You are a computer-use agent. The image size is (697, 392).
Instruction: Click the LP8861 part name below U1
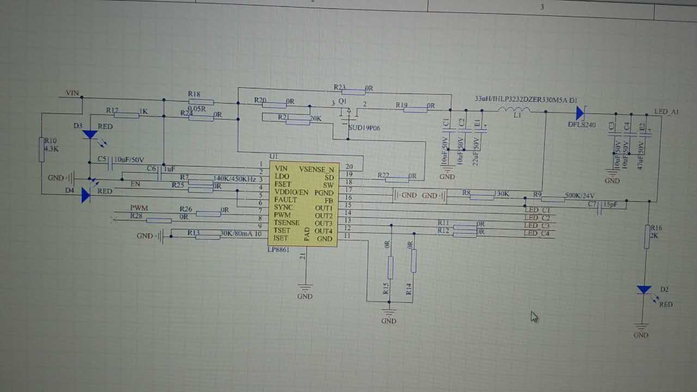click(278, 249)
